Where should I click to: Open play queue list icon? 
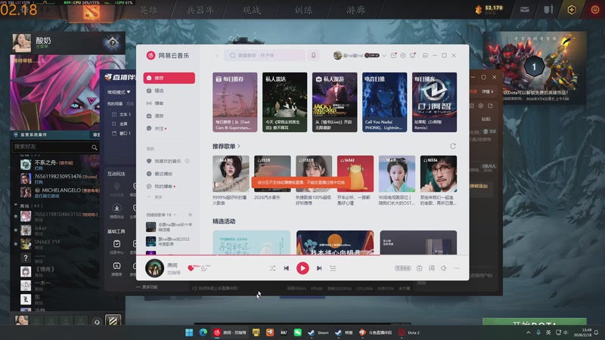click(333, 268)
